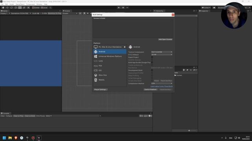Open the Edit menu
Image resolution: width=252 pixels, height=141 pixels.
6,4
